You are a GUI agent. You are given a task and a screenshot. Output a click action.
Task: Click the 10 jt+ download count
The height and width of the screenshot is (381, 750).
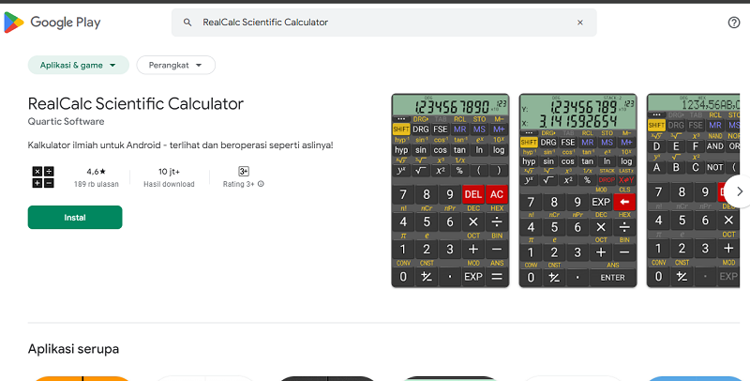click(169, 172)
